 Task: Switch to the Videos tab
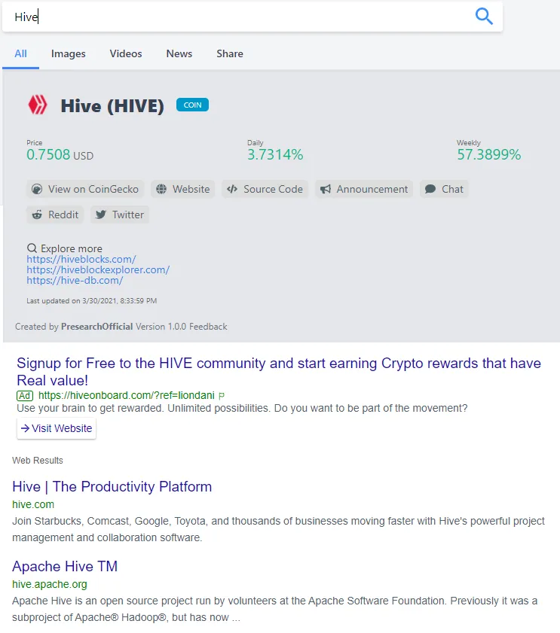126,53
